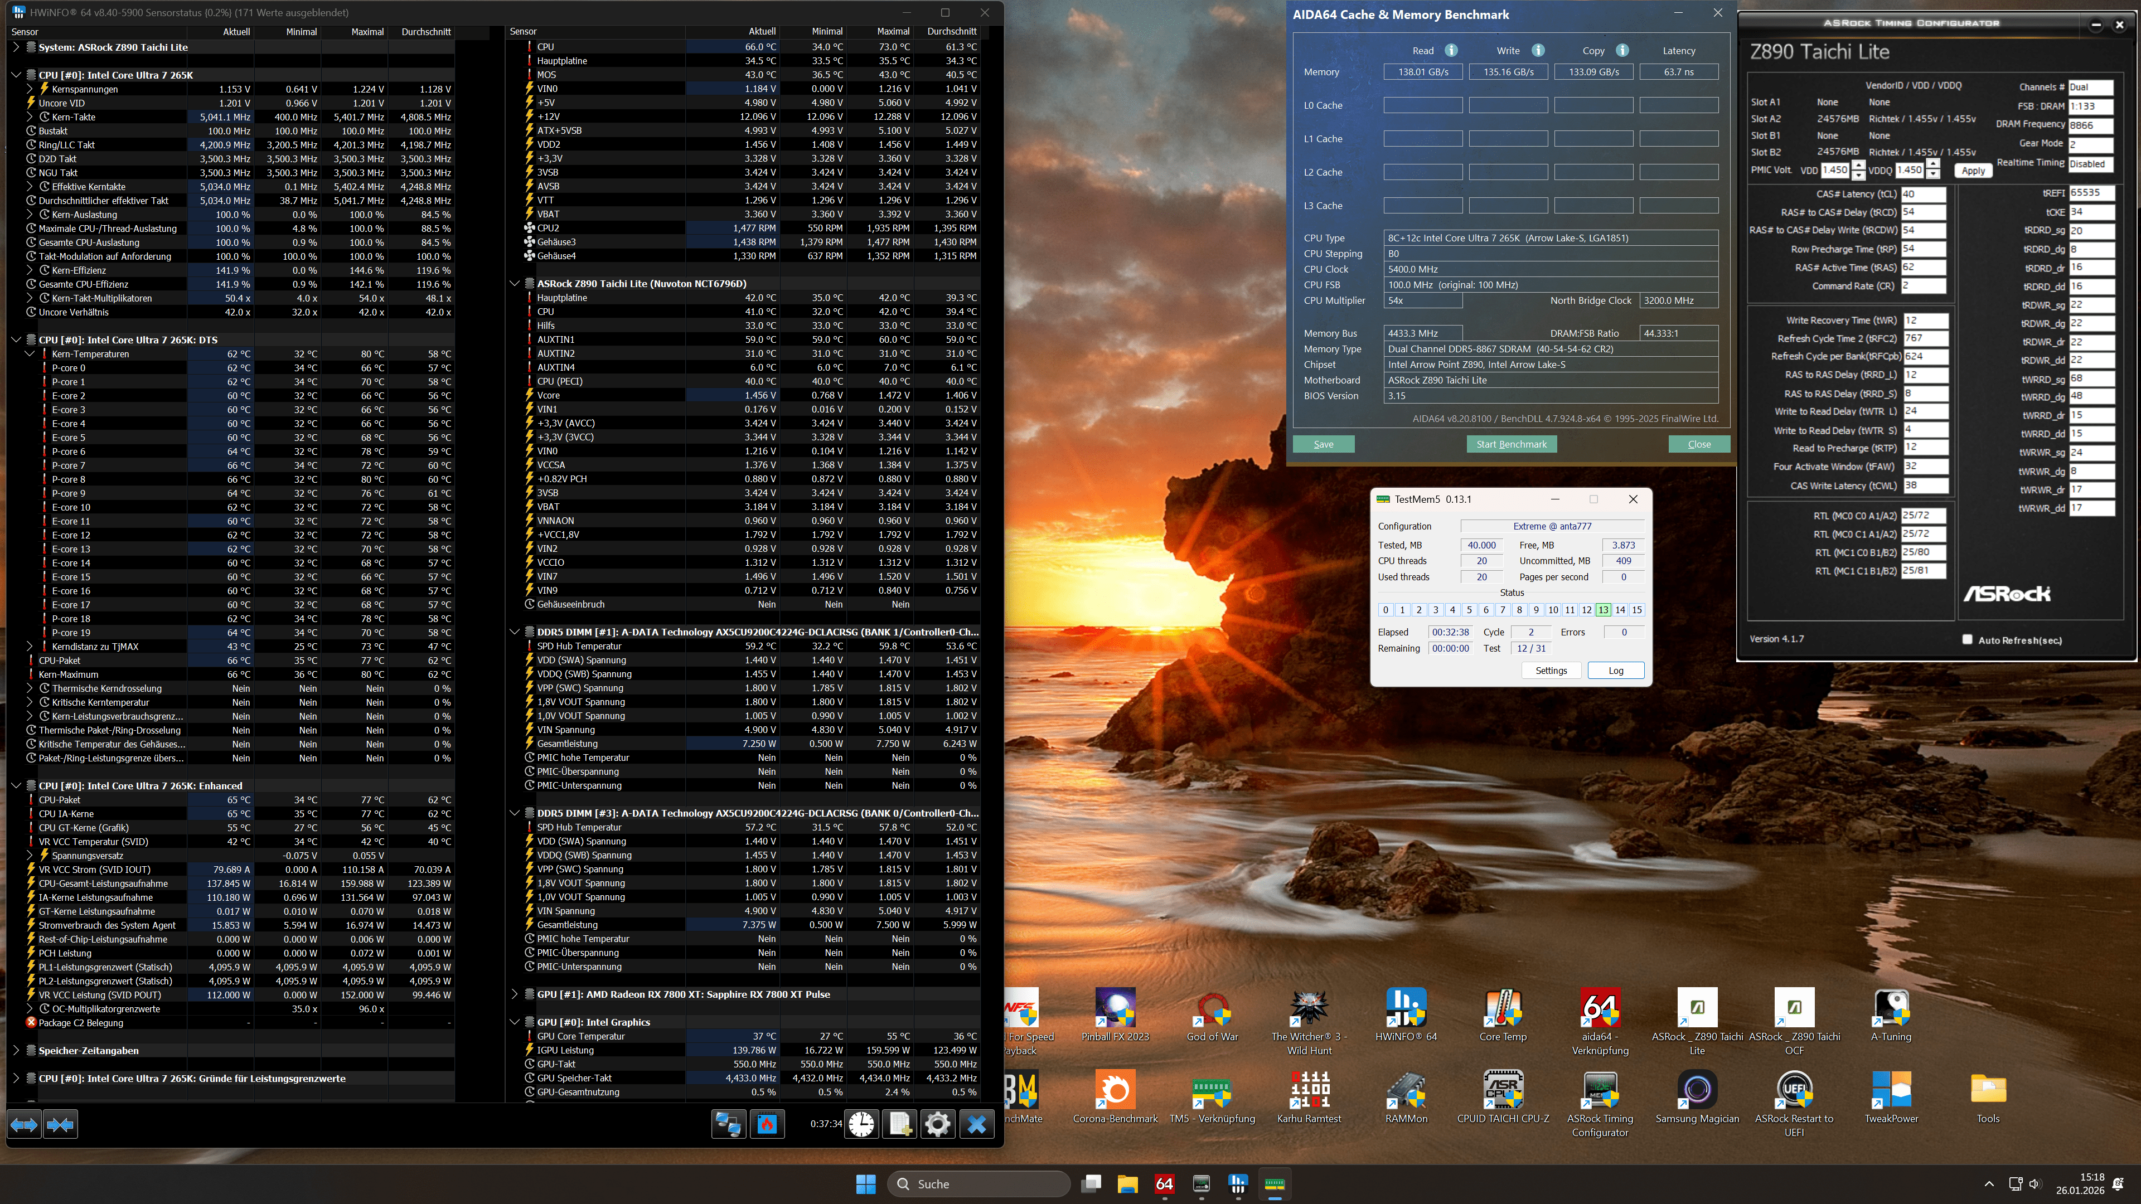The height and width of the screenshot is (1204, 2141).
Task: Click status thread box 13 in TestMem5
Action: (1604, 610)
